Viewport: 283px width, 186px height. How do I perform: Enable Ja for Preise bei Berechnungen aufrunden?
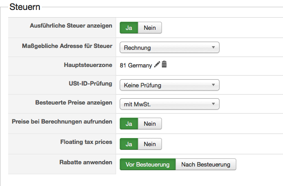pos(128,124)
